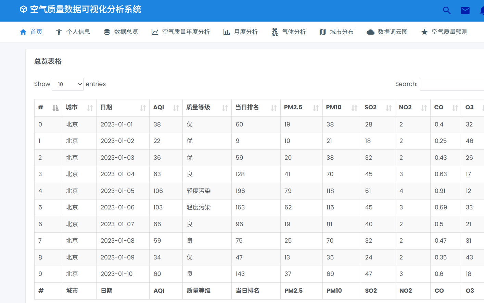Click the cube logo beside system title
This screenshot has width=484, height=303.
[x=23, y=9]
